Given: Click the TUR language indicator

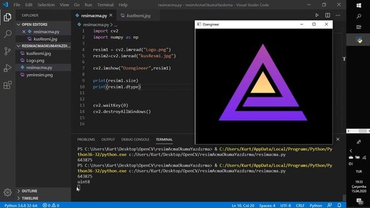Looking at the screenshot, I should pos(359,172).
